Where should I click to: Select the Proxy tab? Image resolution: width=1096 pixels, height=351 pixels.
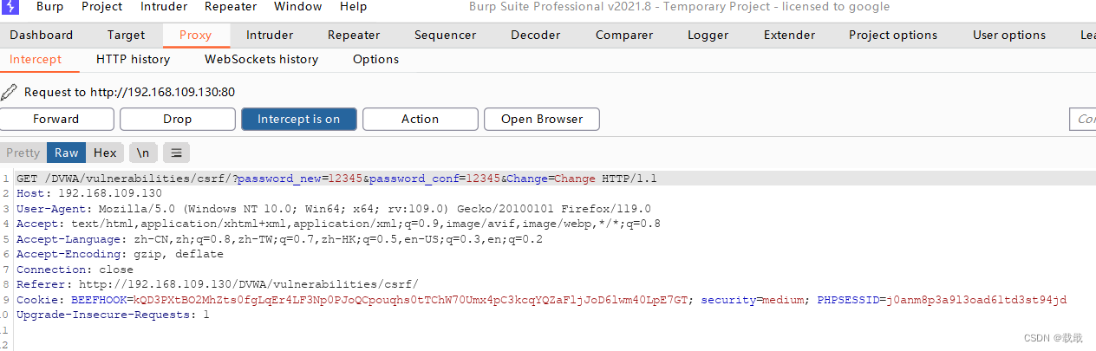coord(196,36)
